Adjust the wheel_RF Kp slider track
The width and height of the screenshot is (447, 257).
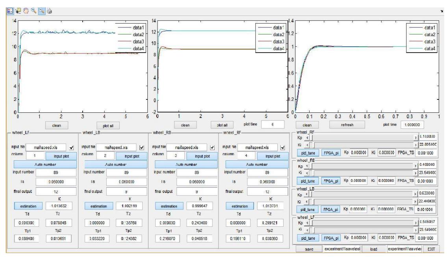(362, 138)
